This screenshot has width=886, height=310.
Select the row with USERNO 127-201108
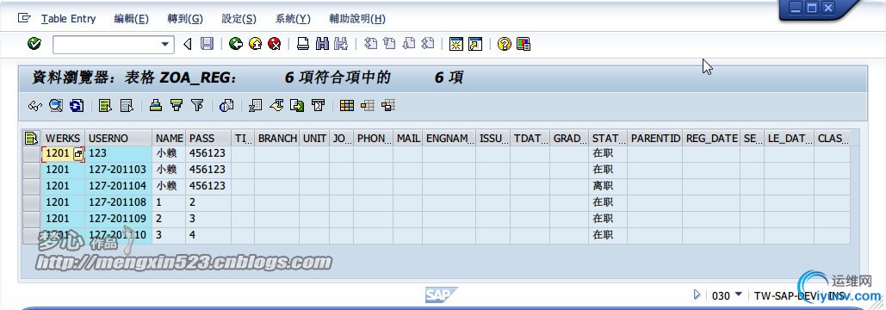coord(32,202)
